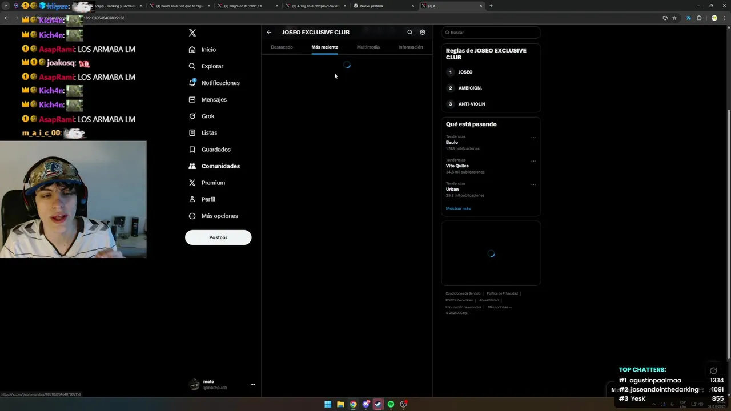Click Mostrar más in trends

click(x=458, y=208)
